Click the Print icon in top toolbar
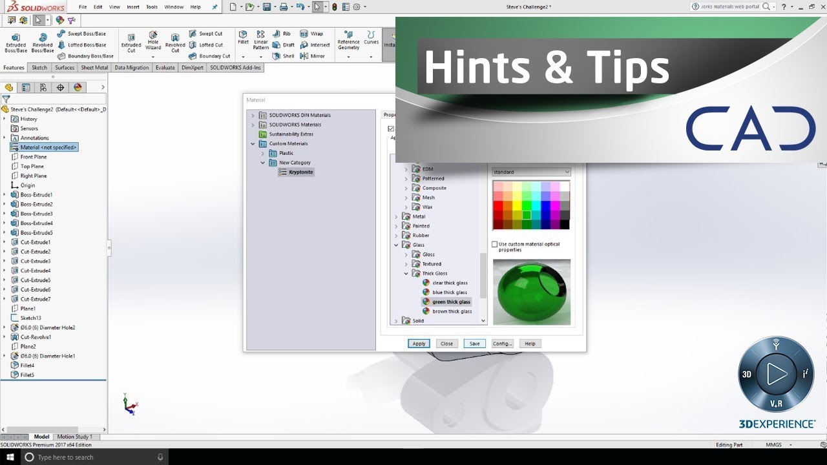 click(x=283, y=7)
